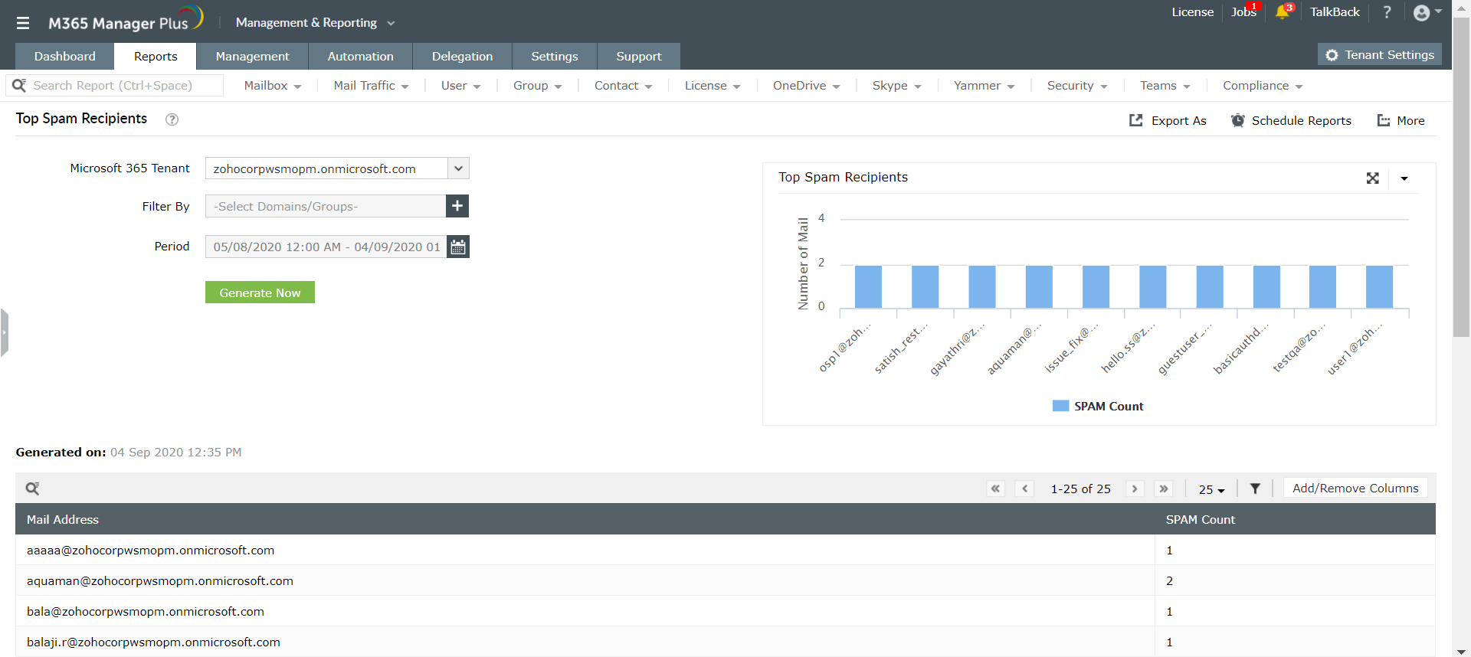Add a domain/group filter with plus icon
Screen dimensions: 1471x657
[x=457, y=206]
